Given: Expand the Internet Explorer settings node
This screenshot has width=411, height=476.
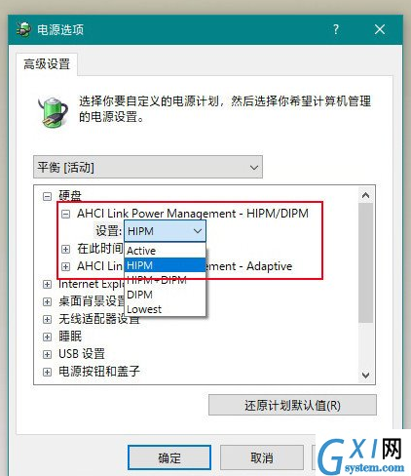Looking at the screenshot, I should pyautogui.click(x=47, y=284).
